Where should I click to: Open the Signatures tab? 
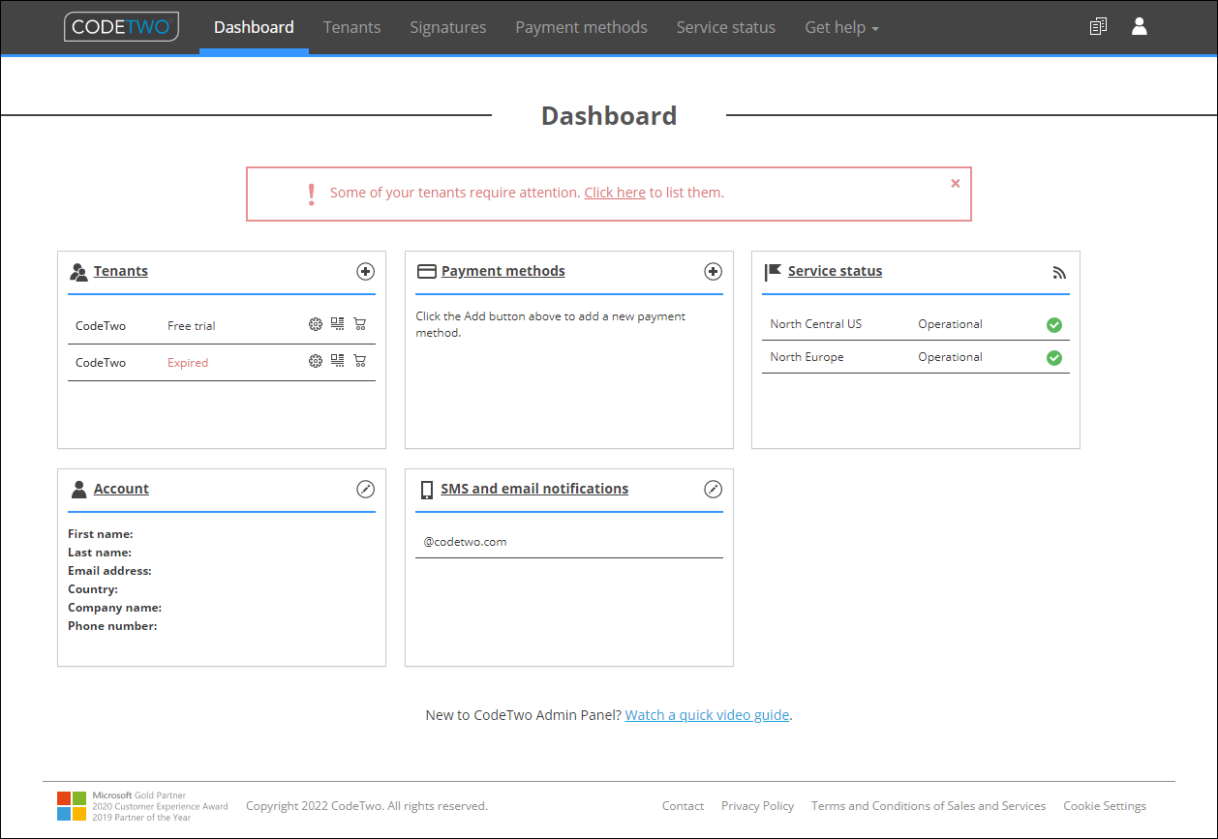(447, 27)
